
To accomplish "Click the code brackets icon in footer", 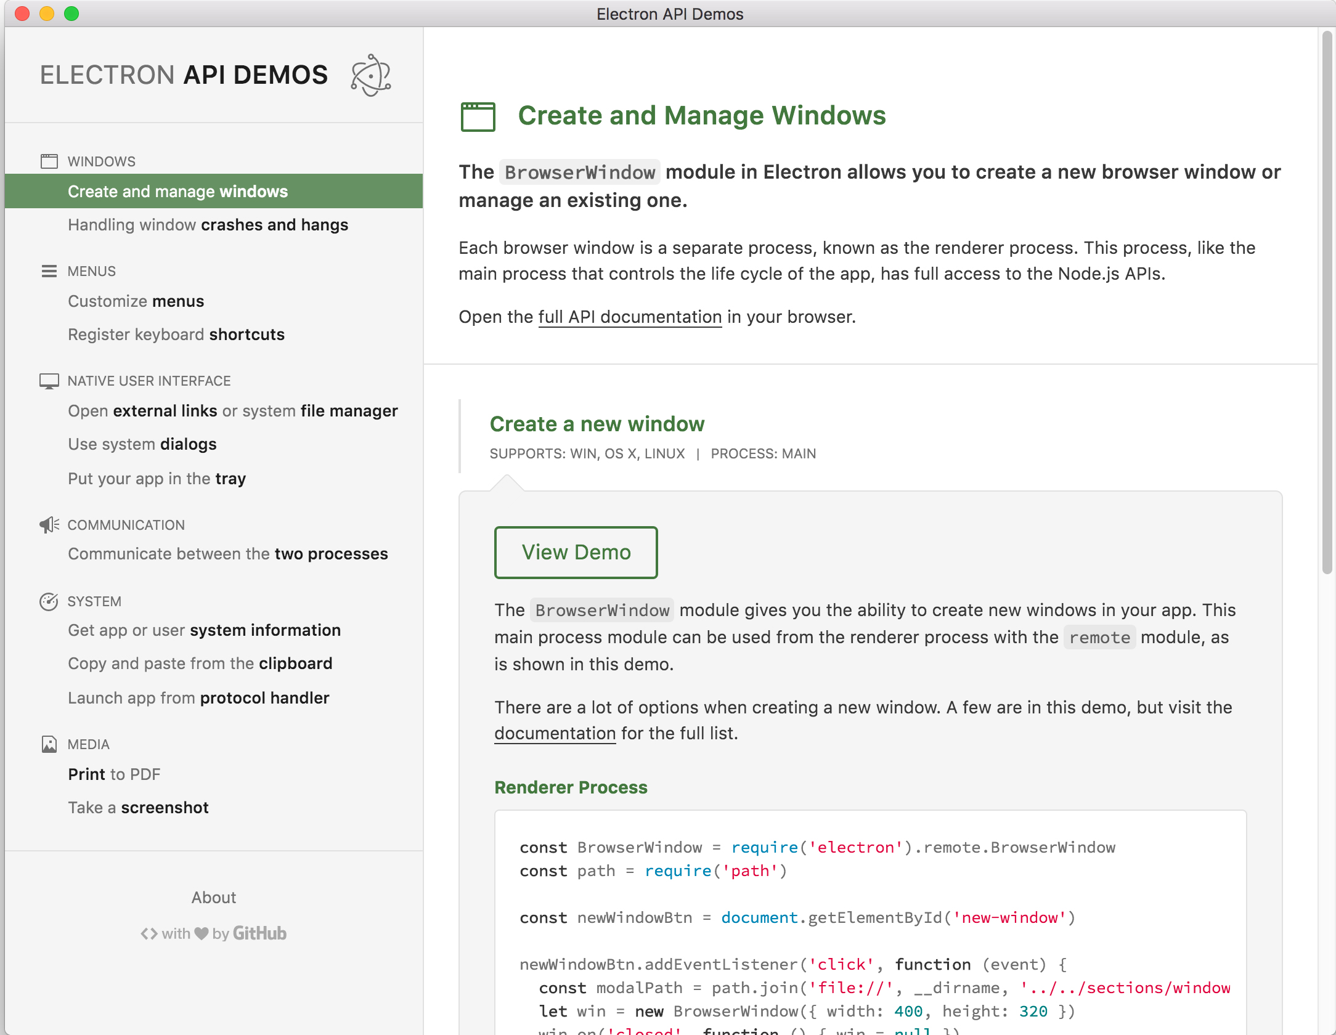I will 149,933.
